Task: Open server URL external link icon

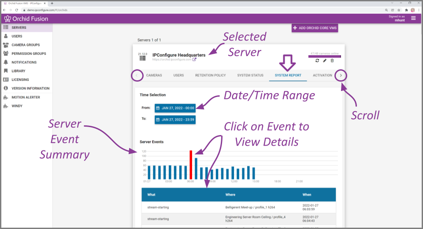Action: point(194,60)
